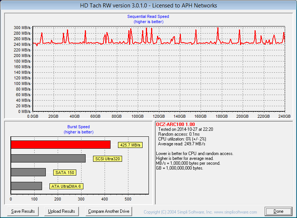
Task: Close the window with the Done button
Action: point(278,211)
